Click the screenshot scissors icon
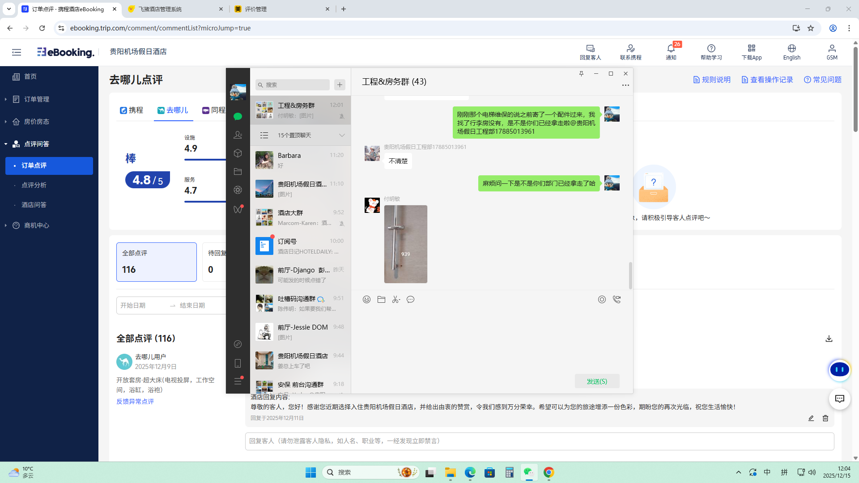 tap(395, 300)
